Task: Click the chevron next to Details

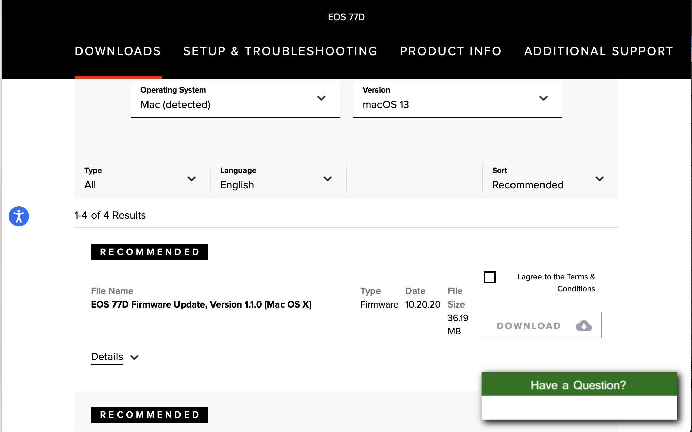Action: 134,357
